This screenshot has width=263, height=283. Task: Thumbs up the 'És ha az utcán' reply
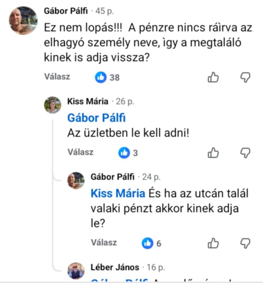click(x=213, y=243)
